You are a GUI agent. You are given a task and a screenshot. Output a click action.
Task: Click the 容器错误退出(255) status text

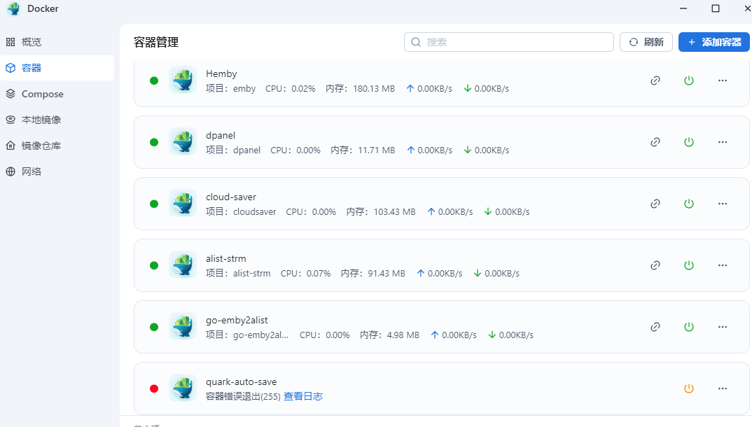[x=243, y=396]
